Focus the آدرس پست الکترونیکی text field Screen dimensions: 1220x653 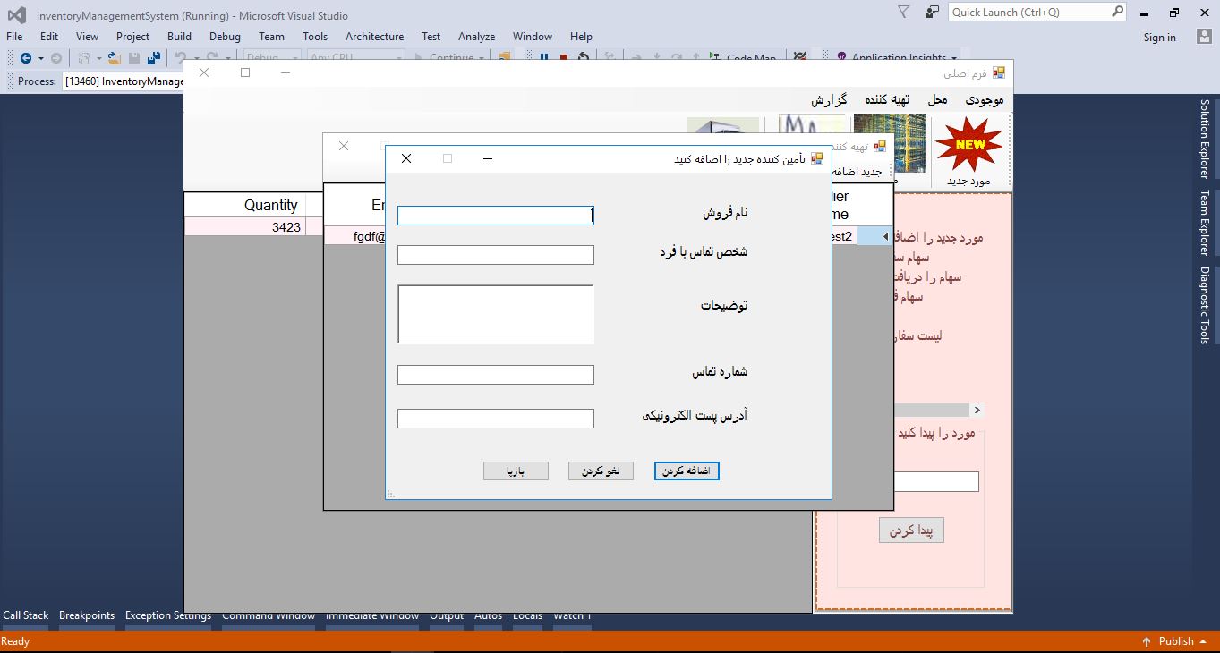(496, 419)
